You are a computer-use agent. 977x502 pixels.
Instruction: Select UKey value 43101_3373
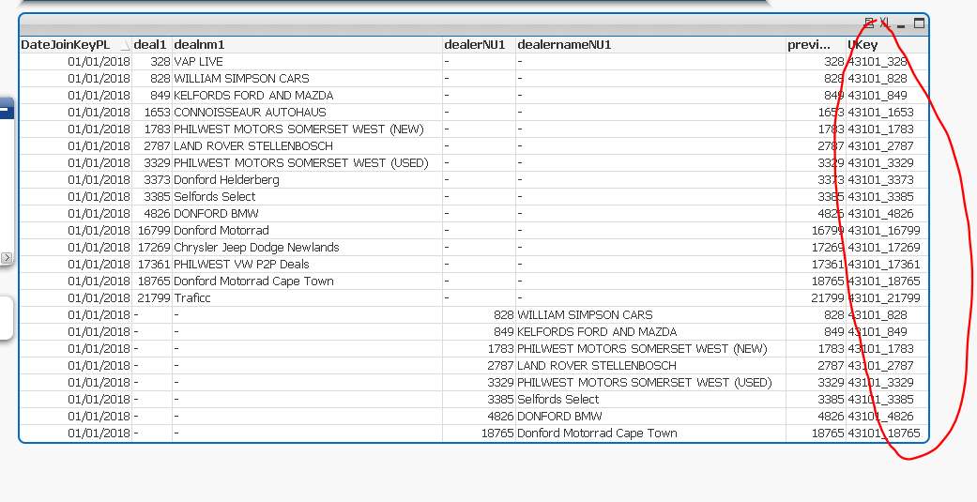click(x=880, y=179)
